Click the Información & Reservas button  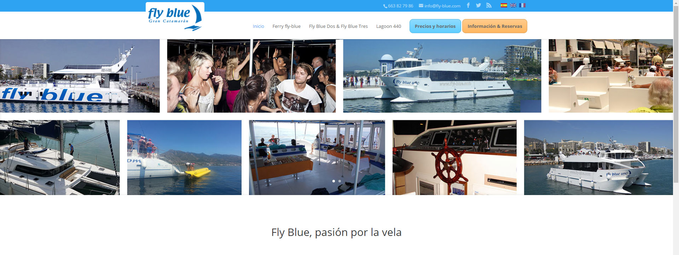click(495, 26)
